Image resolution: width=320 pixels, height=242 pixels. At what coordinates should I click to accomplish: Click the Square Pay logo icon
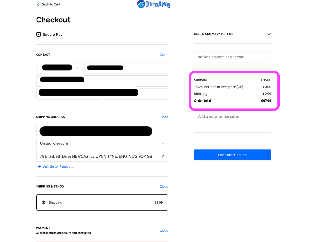point(38,35)
